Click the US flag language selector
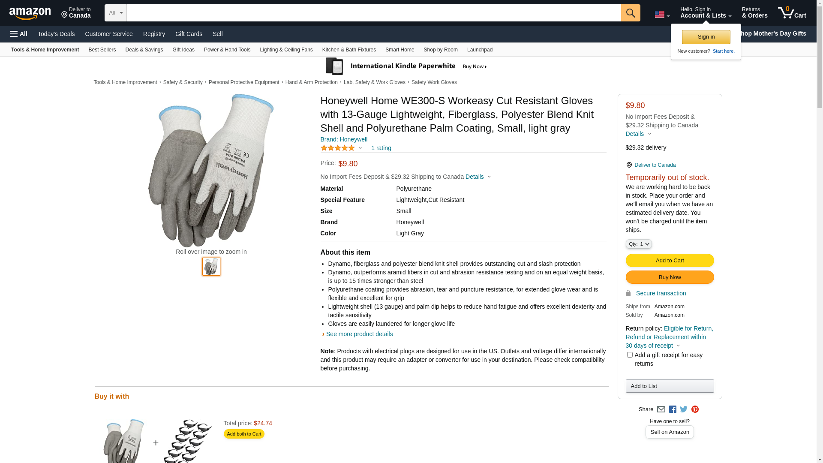Image resolution: width=823 pixels, height=463 pixels. (661, 15)
